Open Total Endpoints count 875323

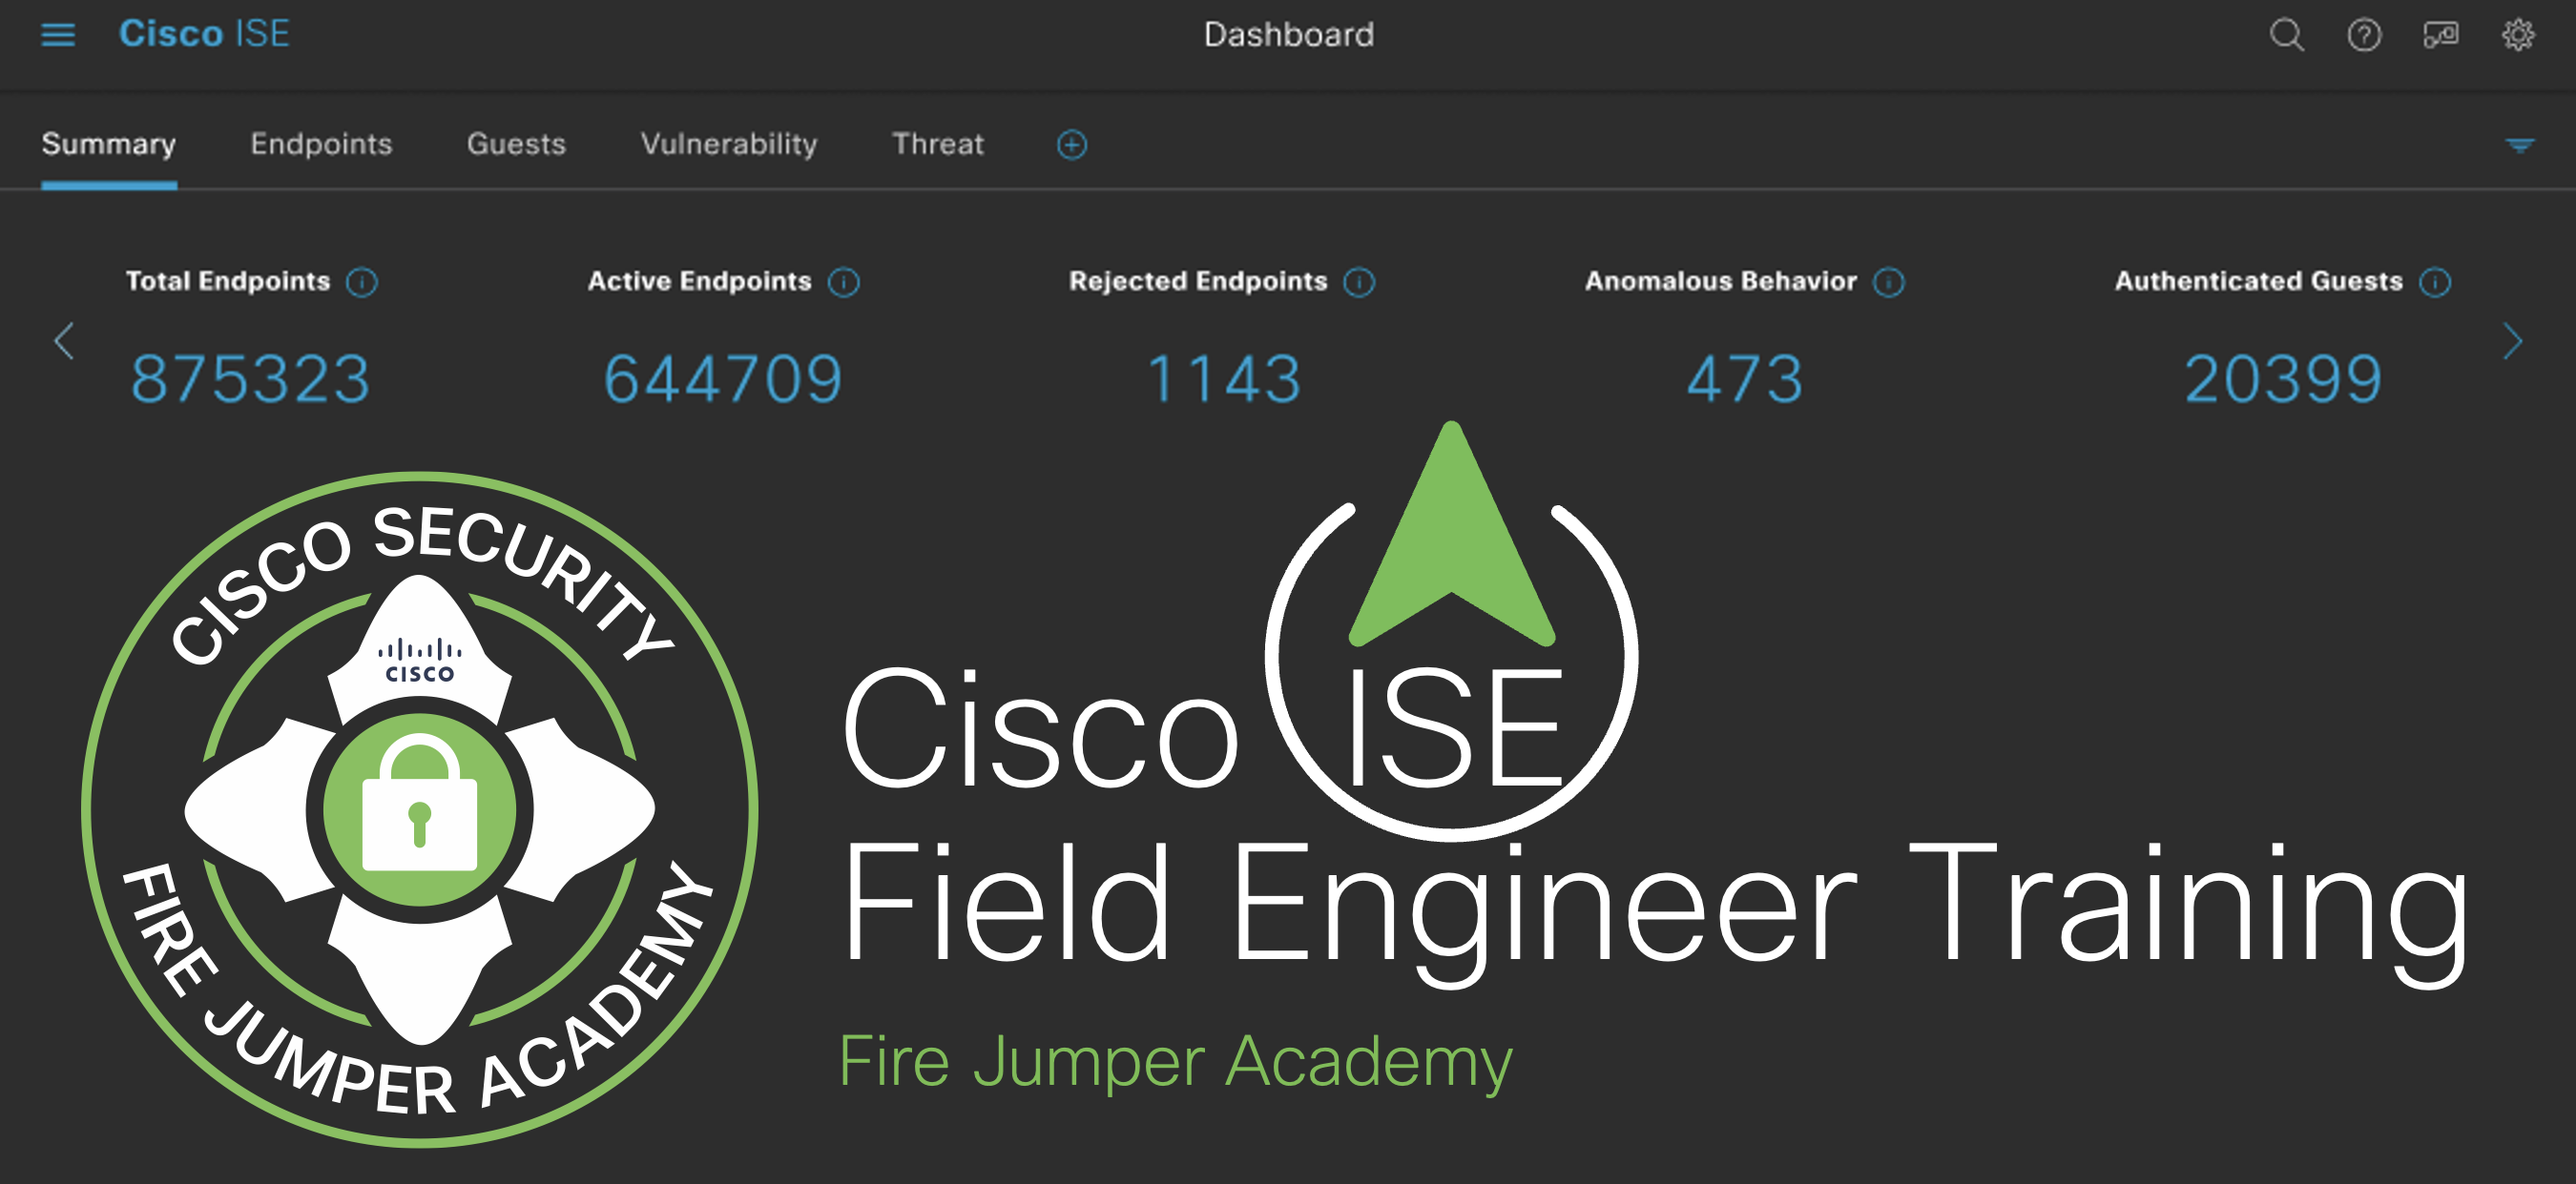click(250, 379)
